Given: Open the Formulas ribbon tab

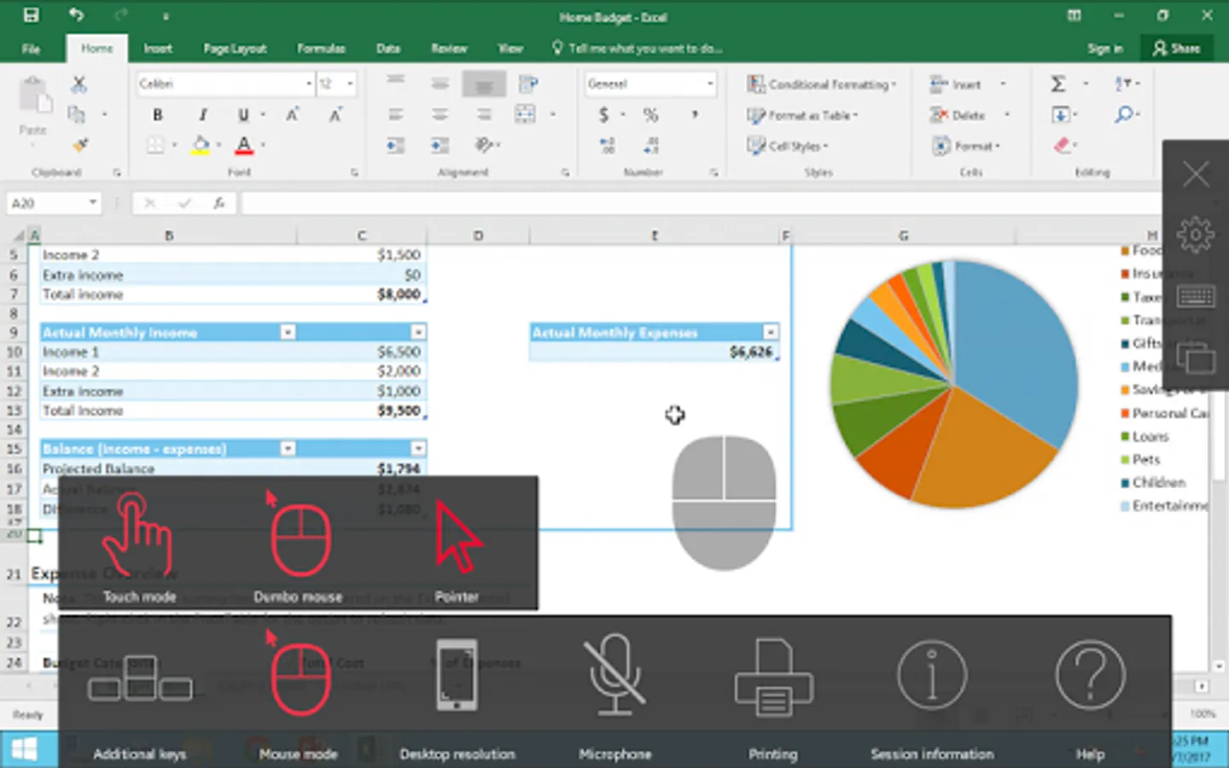Looking at the screenshot, I should (321, 49).
